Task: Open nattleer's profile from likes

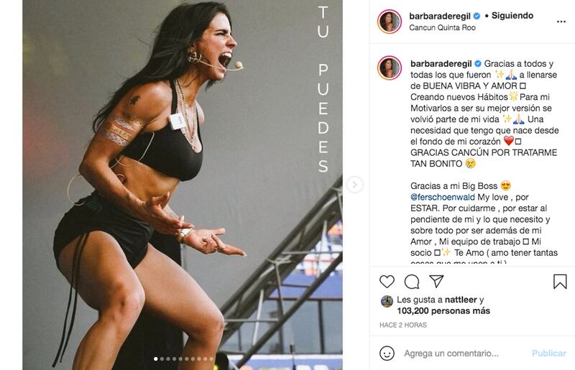Action: [x=461, y=300]
